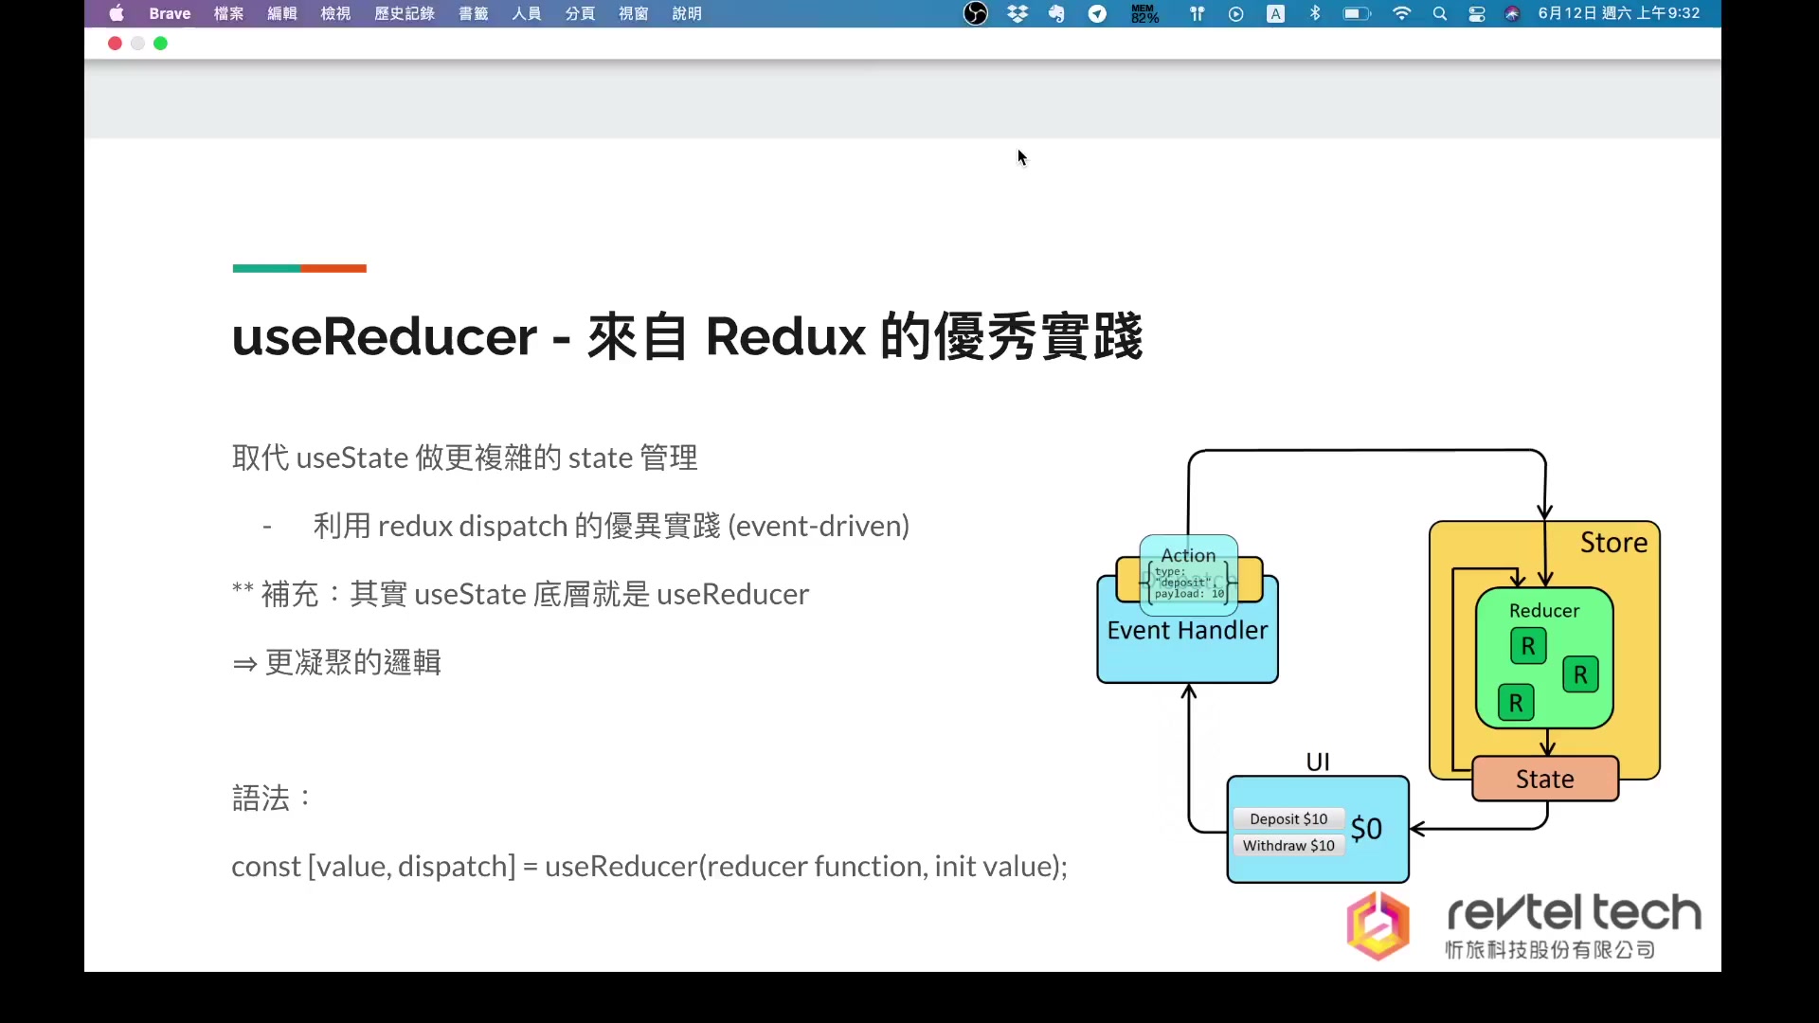The height and width of the screenshot is (1023, 1819).
Task: Open the 歷史記錄 menu
Action: coord(405,13)
